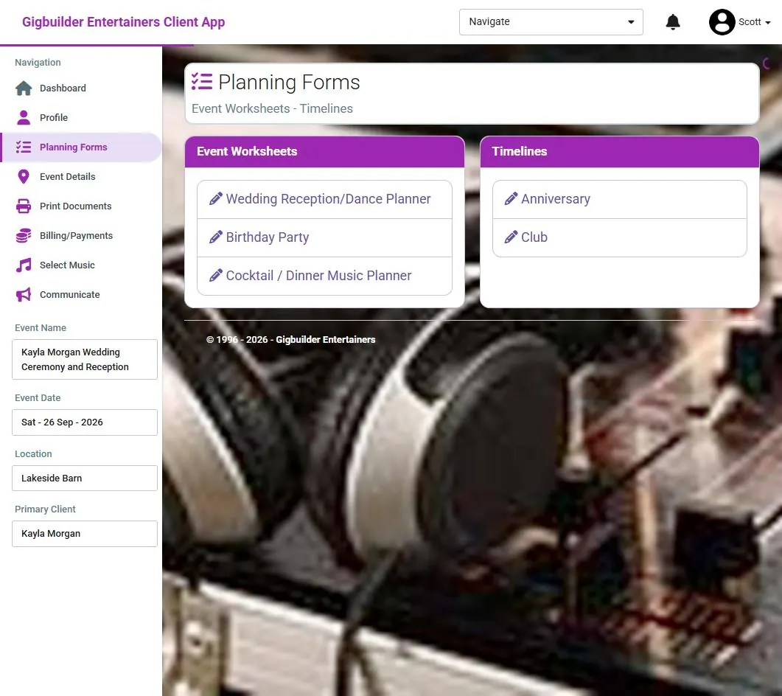Click the user avatar icon
Screen dimensions: 782x696
[722, 22]
